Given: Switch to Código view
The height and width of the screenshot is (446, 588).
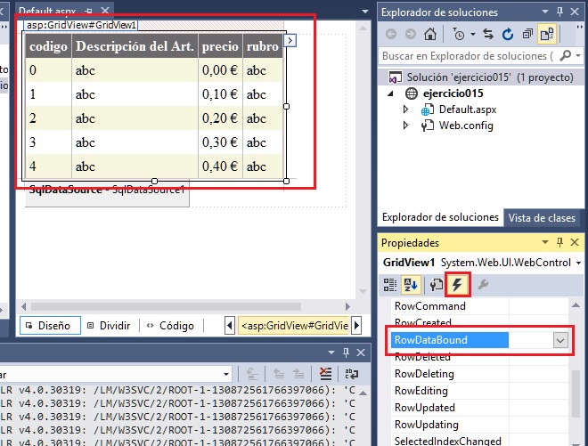Looking at the screenshot, I should 171,325.
